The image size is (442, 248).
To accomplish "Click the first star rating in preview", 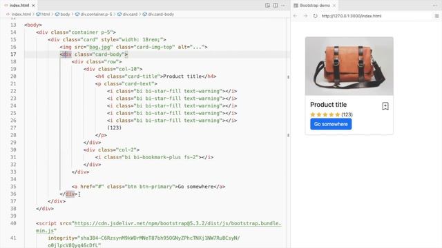I will click(x=313, y=114).
